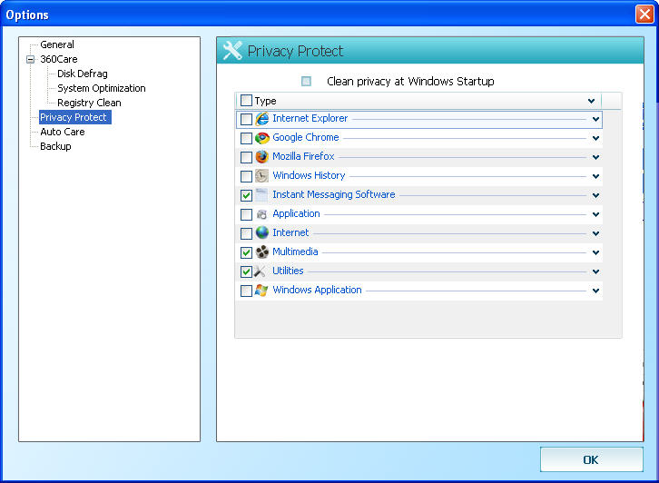Click the Utilities tools icon
Screen dimensions: 659x483
[261, 271]
